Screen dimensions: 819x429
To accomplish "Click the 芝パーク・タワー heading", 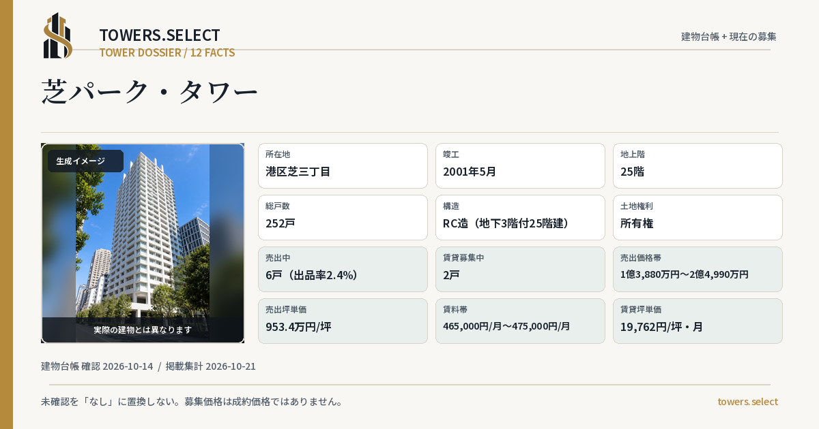I will pos(149,92).
